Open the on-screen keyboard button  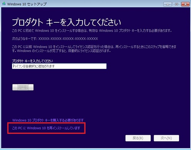click(23, 87)
